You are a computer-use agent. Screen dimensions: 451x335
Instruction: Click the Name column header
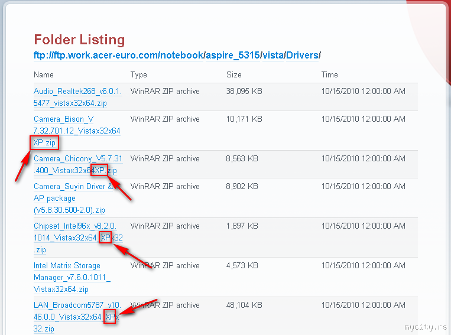pos(43,75)
